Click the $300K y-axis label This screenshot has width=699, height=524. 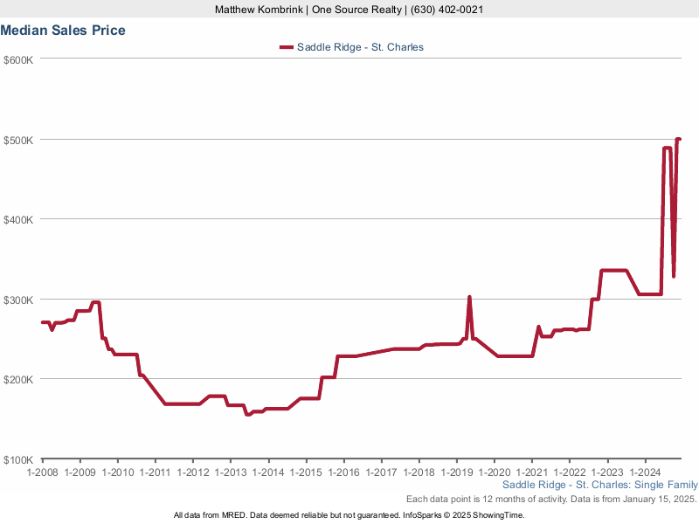18,300
